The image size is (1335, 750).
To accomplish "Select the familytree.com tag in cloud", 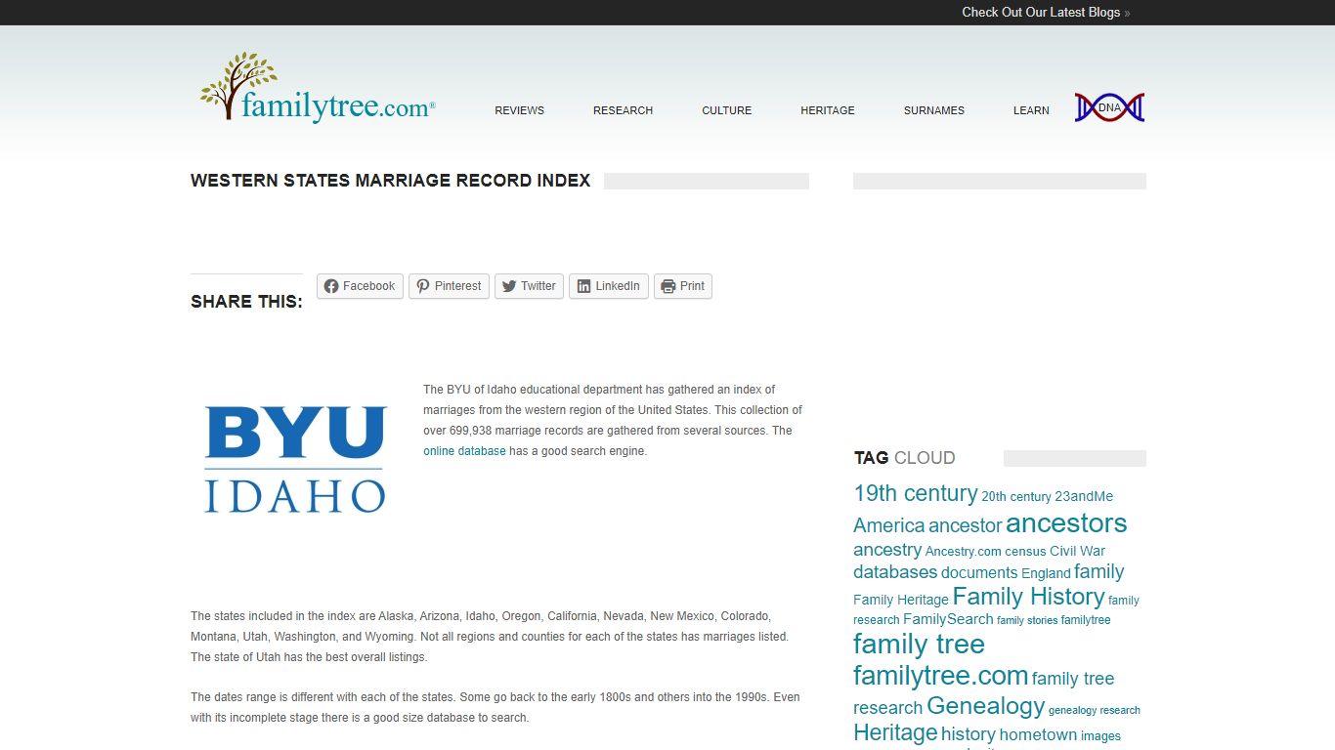I will (x=940, y=676).
